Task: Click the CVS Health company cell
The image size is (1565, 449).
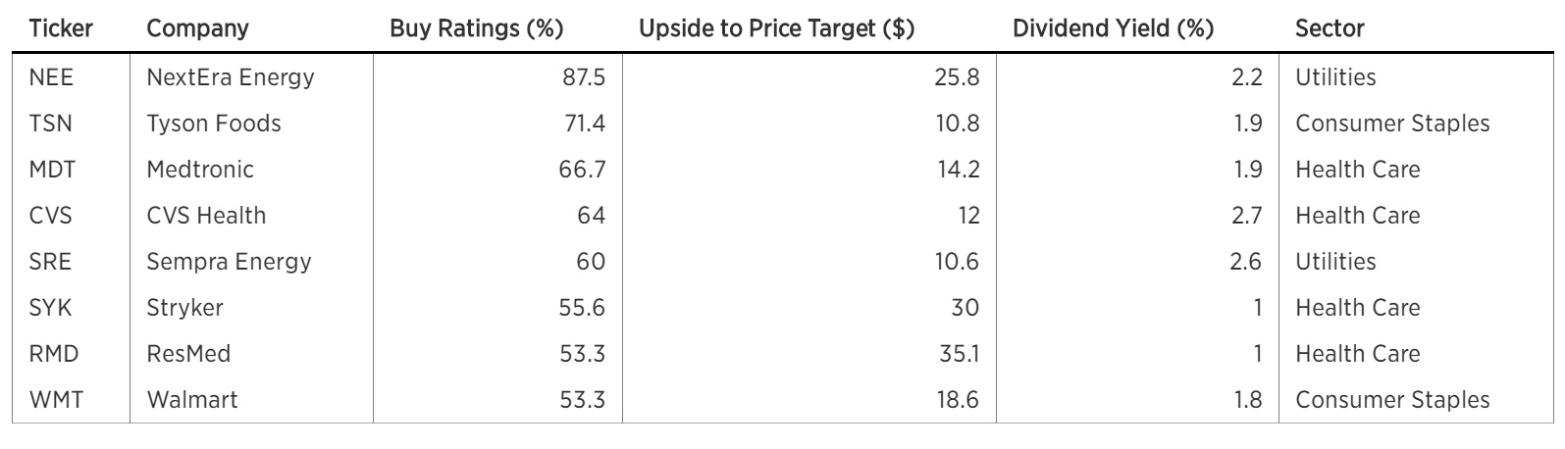Action: [206, 216]
